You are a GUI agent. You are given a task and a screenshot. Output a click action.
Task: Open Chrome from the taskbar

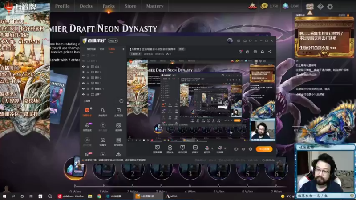coord(99,196)
